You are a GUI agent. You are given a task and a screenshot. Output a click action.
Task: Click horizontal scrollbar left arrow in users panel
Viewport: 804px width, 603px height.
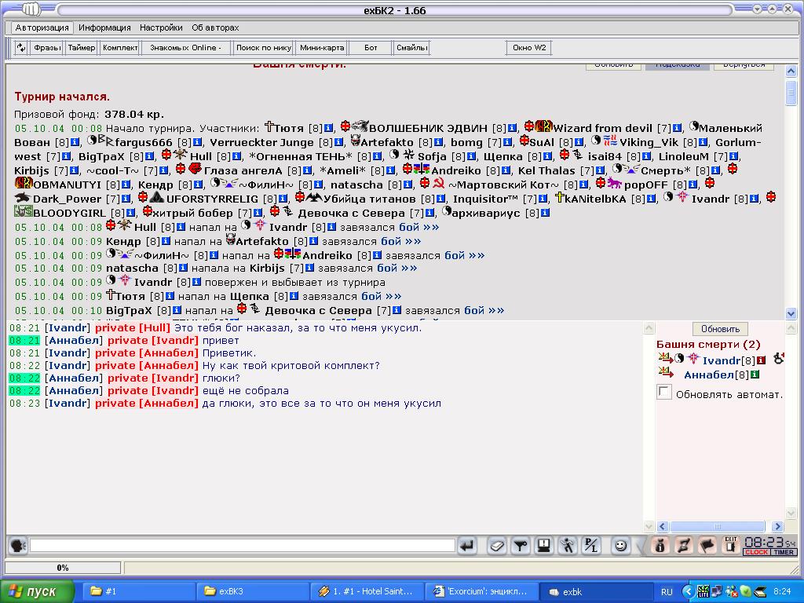pos(663,527)
